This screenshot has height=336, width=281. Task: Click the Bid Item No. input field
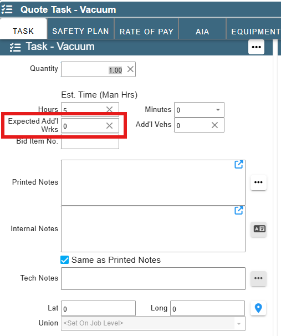click(90, 141)
